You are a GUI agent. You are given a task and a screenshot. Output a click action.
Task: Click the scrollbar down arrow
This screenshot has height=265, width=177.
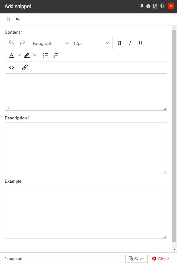tap(174, 249)
